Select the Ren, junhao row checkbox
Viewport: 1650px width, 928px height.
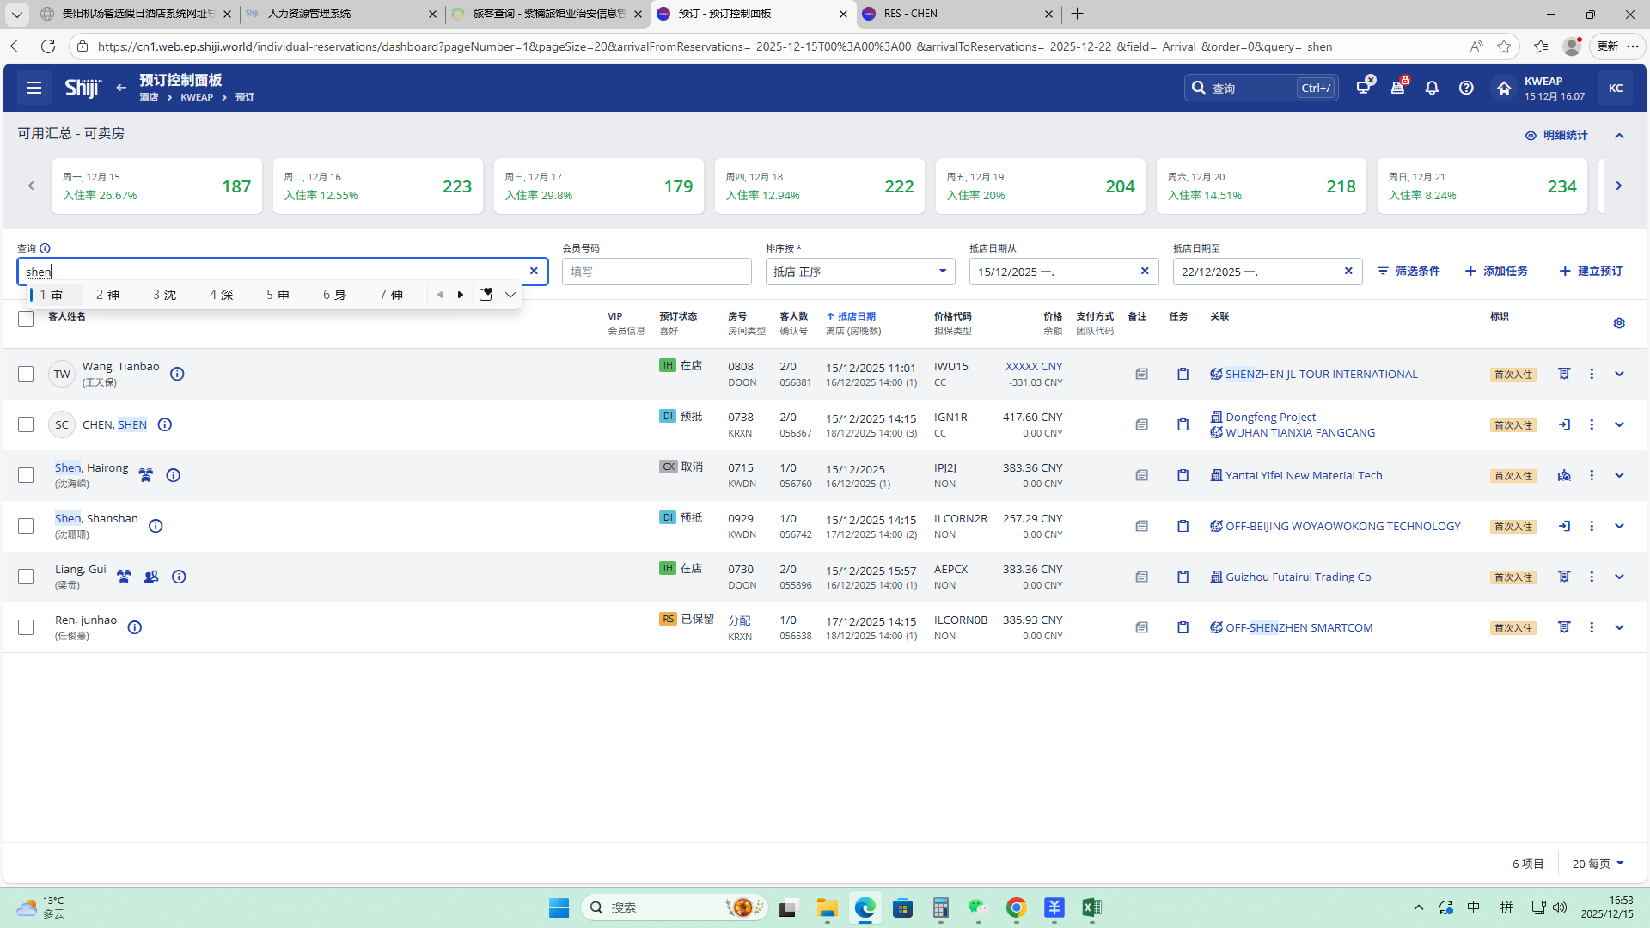coord(26,627)
